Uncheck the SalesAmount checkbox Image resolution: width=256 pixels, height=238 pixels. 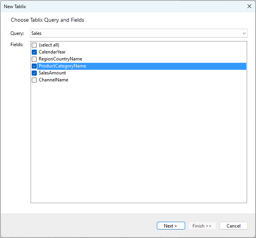point(34,73)
